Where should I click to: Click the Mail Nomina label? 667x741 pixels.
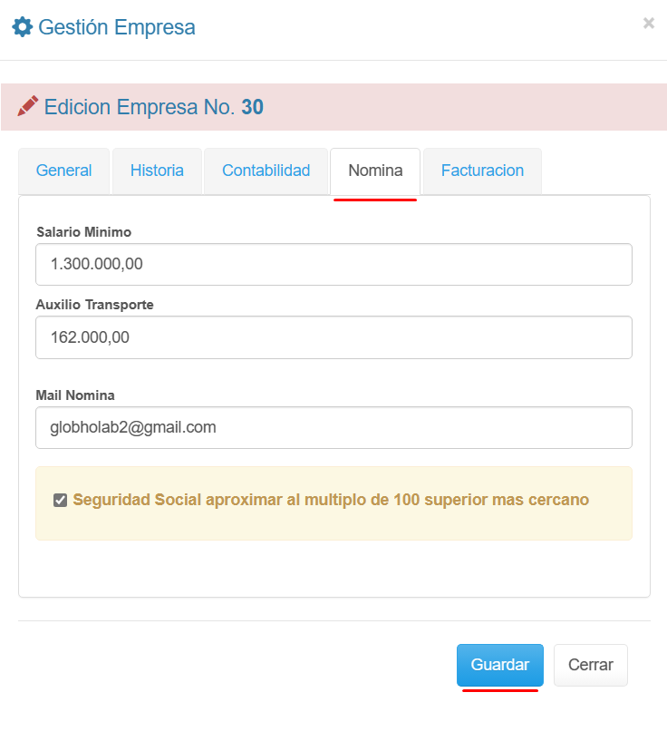coord(75,395)
